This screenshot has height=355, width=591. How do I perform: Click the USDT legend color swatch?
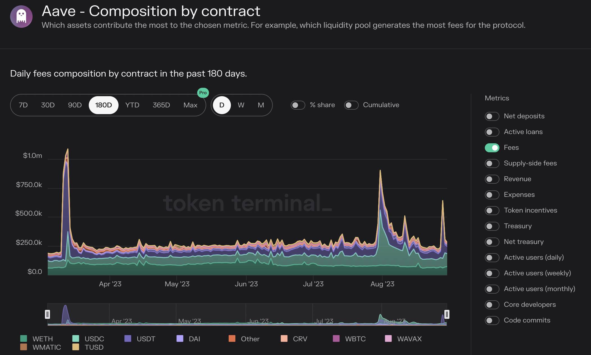pyautogui.click(x=128, y=338)
